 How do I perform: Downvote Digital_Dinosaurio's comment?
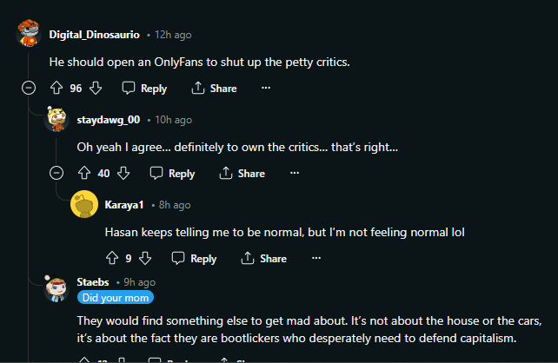96,88
